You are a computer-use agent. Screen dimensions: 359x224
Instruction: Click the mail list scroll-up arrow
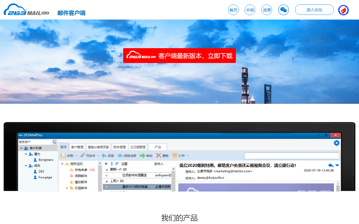[x=173, y=169]
